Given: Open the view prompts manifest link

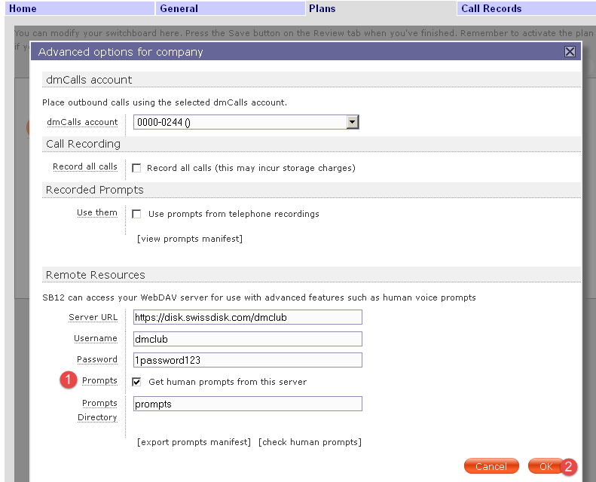Looking at the screenshot, I should [x=190, y=239].
